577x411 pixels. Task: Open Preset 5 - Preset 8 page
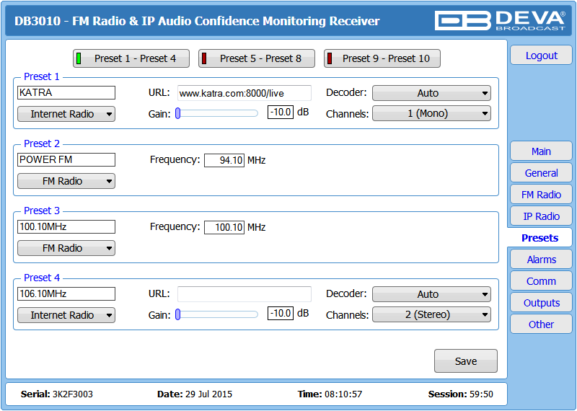[x=257, y=58]
